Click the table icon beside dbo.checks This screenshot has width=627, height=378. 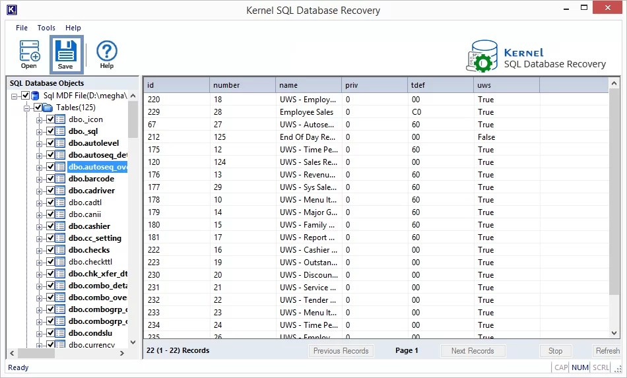tap(60, 250)
